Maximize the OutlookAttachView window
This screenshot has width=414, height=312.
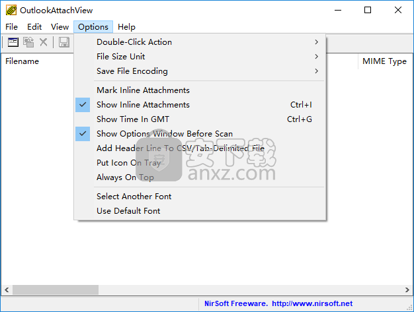(x=368, y=11)
